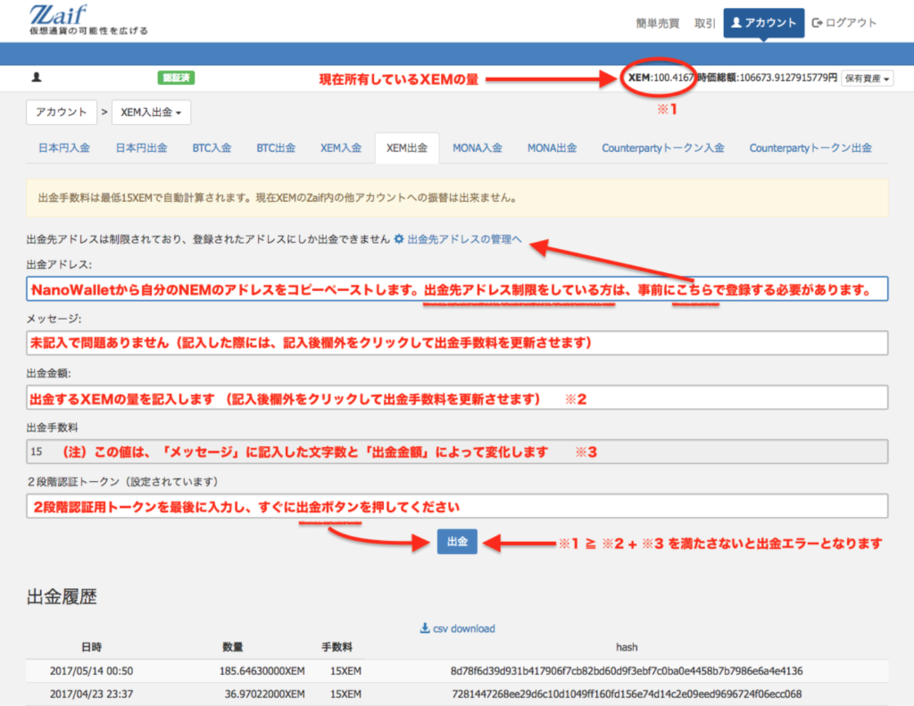Expand the XEM入出金 breadcrumb dropdown
Image resolution: width=914 pixels, height=706 pixels.
tap(151, 113)
